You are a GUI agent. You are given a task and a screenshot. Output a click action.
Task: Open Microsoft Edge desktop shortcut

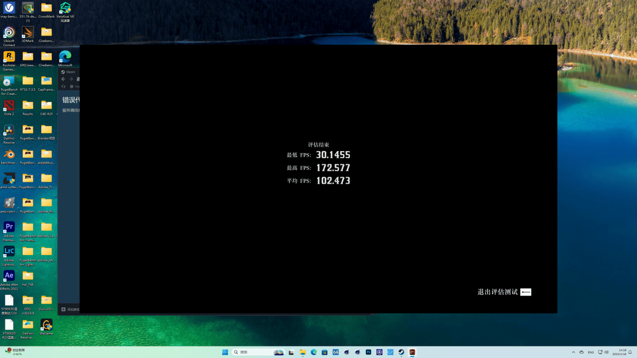(x=65, y=57)
